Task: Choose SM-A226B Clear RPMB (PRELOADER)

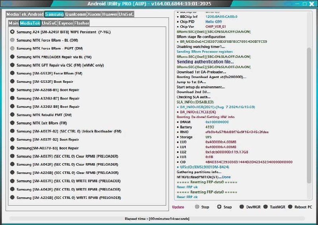Action: click(64, 173)
